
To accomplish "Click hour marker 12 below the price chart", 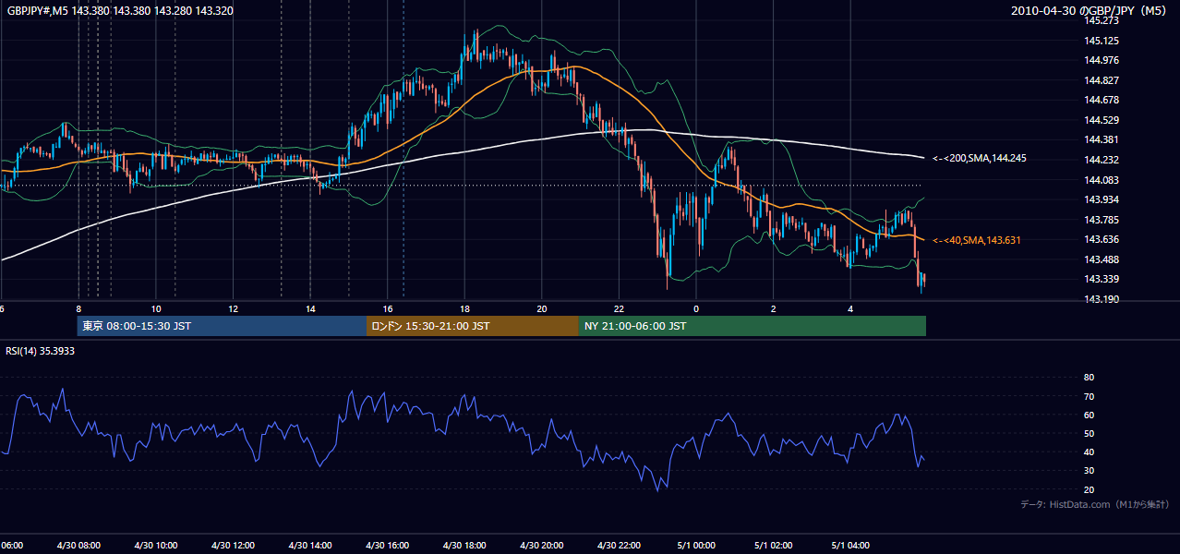I will click(233, 308).
